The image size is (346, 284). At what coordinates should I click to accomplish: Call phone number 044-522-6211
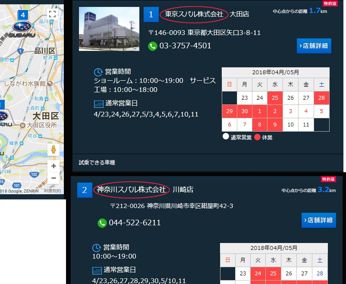135,222
